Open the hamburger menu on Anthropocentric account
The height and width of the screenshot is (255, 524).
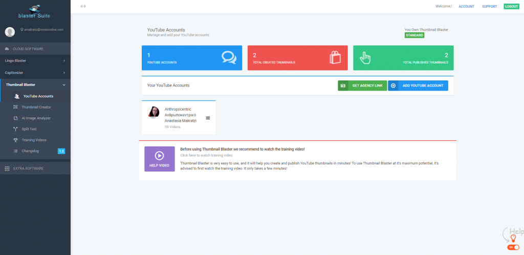(208, 118)
